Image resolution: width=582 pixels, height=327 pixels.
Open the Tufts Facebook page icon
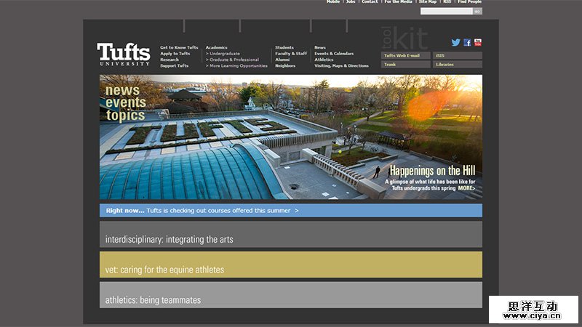[467, 43]
